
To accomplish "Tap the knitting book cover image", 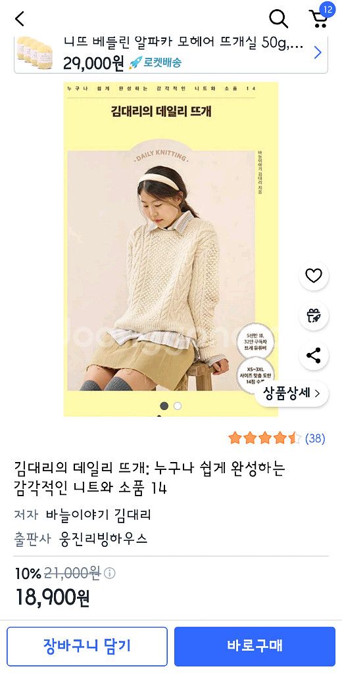I will 170,249.
